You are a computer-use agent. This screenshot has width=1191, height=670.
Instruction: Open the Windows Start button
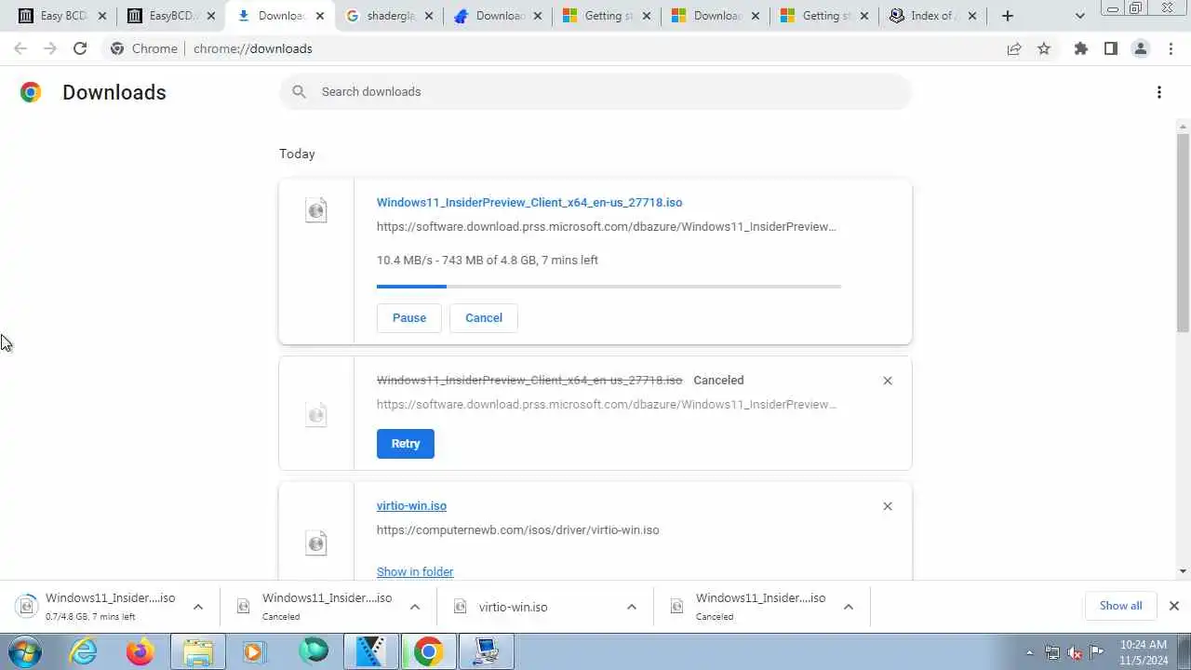(23, 651)
